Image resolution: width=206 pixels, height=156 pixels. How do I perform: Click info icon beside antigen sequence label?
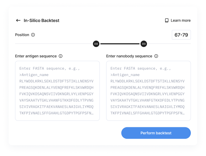(x=60, y=56)
